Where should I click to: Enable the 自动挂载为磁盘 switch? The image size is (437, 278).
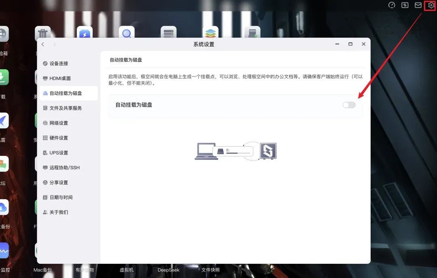349,104
